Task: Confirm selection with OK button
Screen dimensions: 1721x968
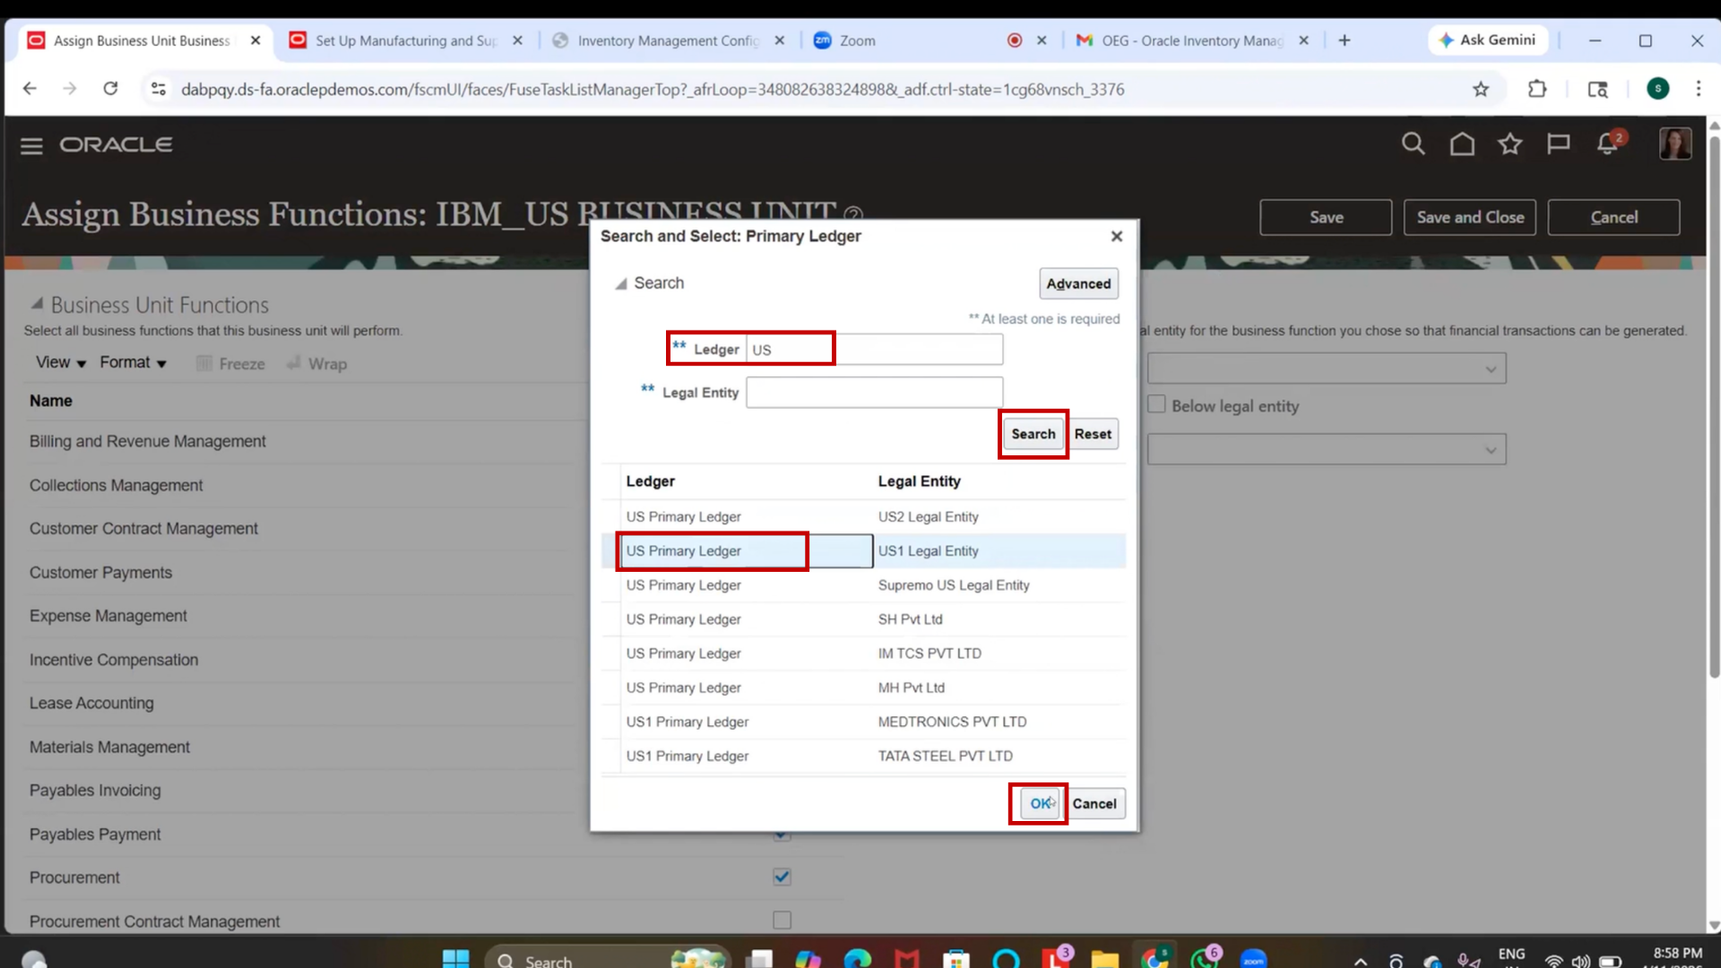Action: [1040, 803]
